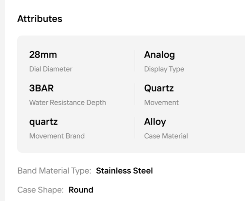Select the capitalized Quartz value above Movement
245x201 pixels.
coord(158,89)
